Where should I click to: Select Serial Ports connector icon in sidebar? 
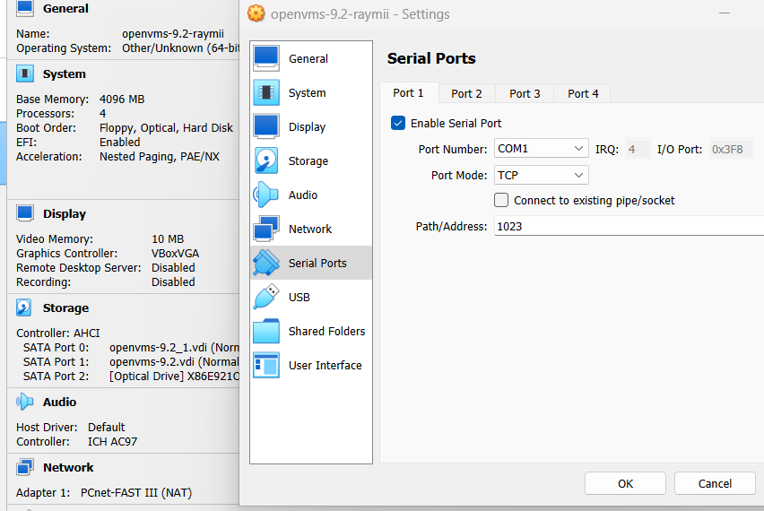tap(266, 263)
